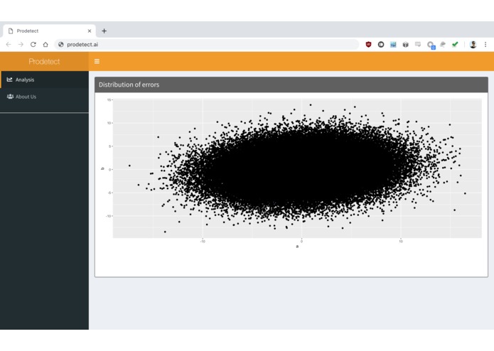Toggle the sidebar with the hamburger icon
The height and width of the screenshot is (351, 494).
(97, 61)
